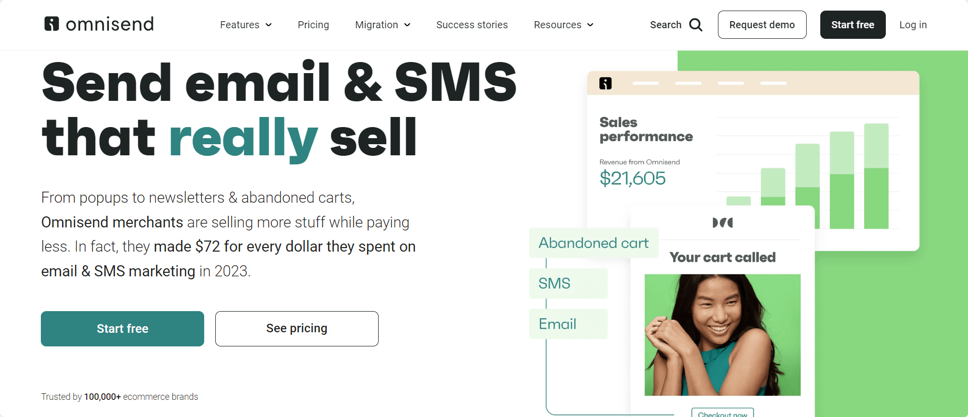Select the brand quote-mark logo above 'Your cart called'
Image resolution: width=968 pixels, height=417 pixels.
(723, 222)
